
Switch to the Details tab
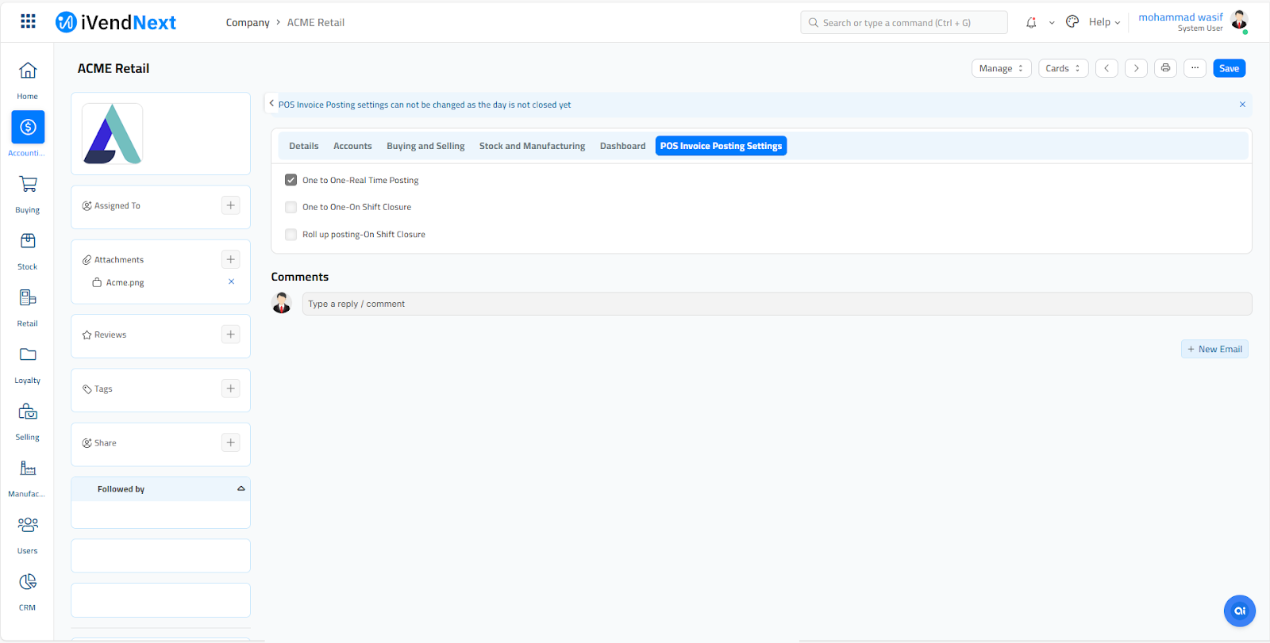point(304,146)
